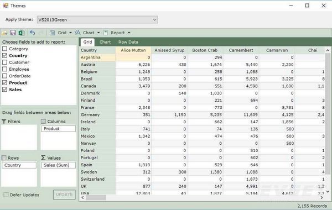Click the Report page icon in toolbar
The image size is (332, 210).
[106, 33]
